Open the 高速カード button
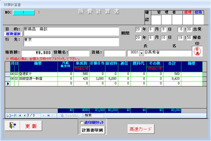 tap(141, 129)
